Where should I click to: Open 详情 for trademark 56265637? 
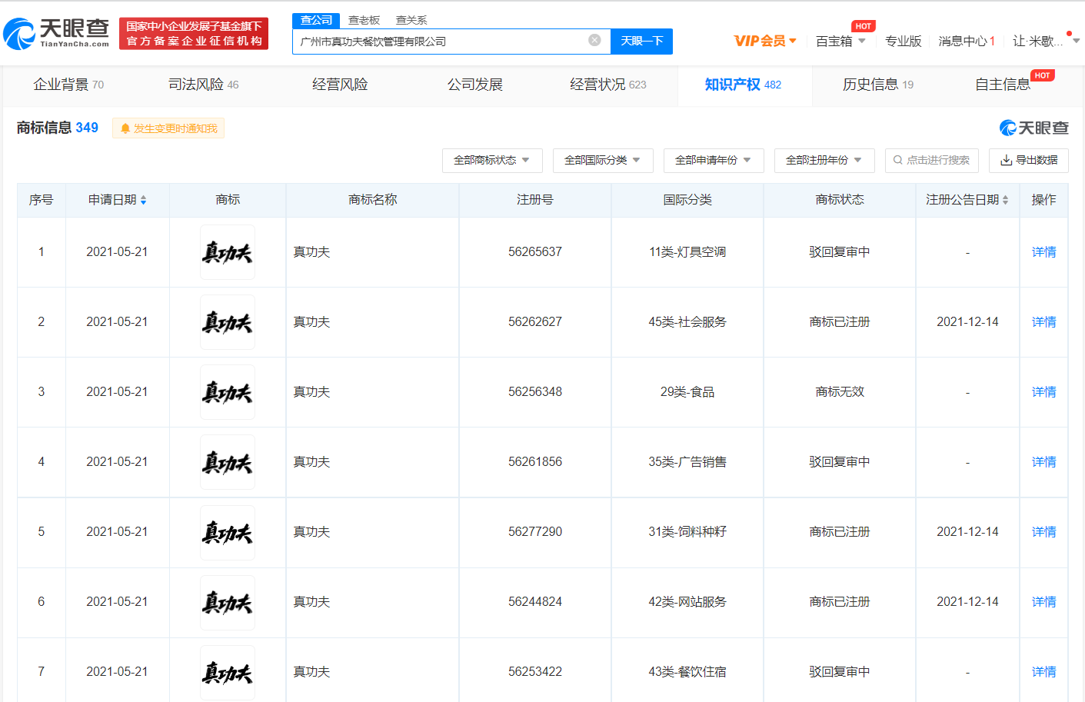(1044, 252)
